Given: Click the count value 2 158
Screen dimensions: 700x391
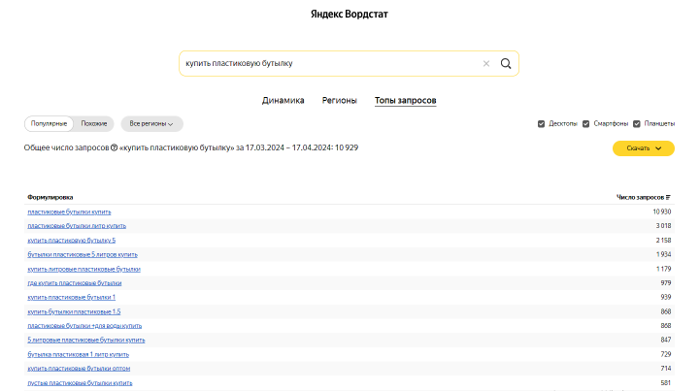Looking at the screenshot, I should 663,241.
